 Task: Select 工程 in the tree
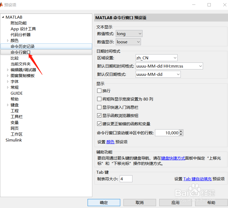(x=15, y=111)
